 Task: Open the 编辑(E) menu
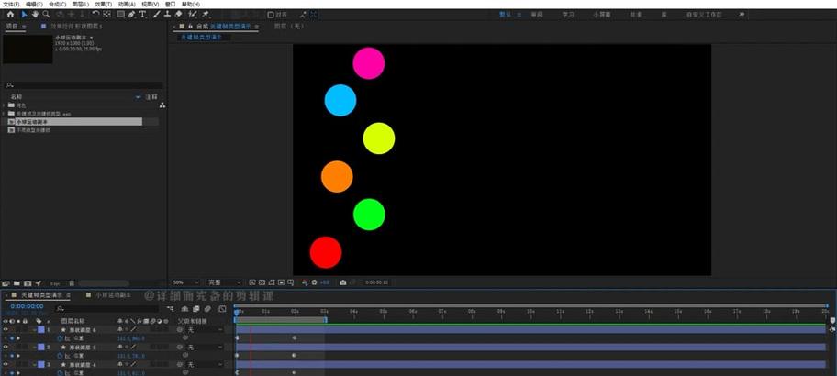click(34, 4)
